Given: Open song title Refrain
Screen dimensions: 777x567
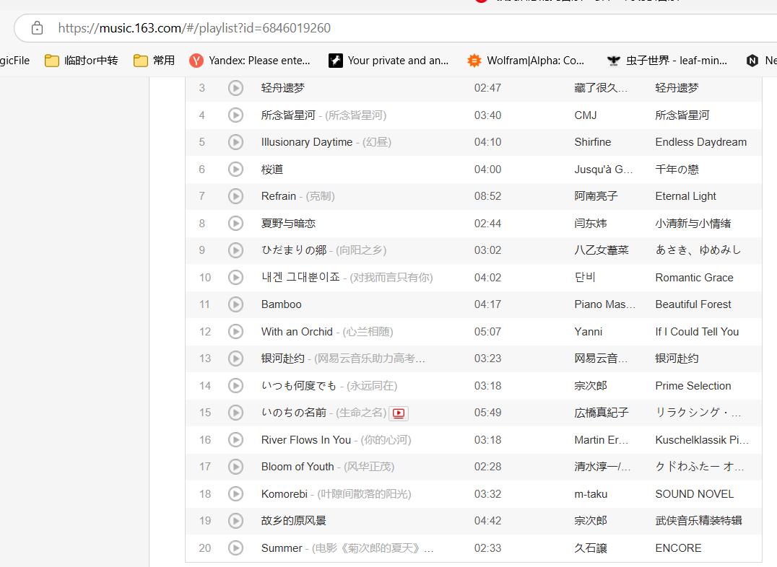Looking at the screenshot, I should tap(279, 196).
